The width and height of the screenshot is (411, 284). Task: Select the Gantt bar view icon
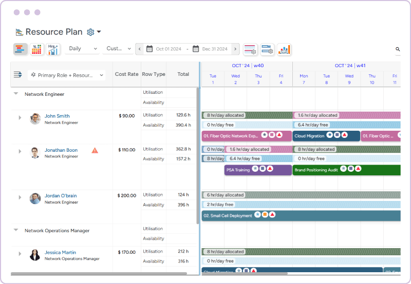[x=20, y=49]
